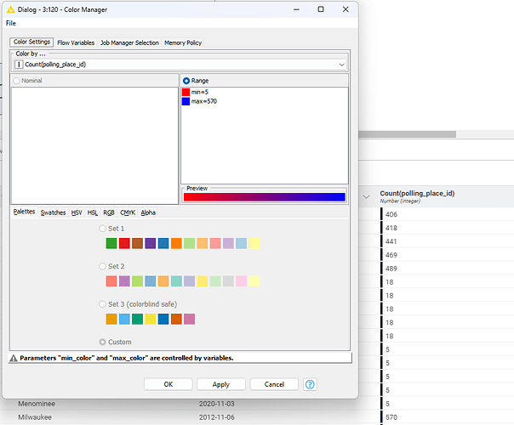Click the horizontal scrollbar in background table

[407, 134]
